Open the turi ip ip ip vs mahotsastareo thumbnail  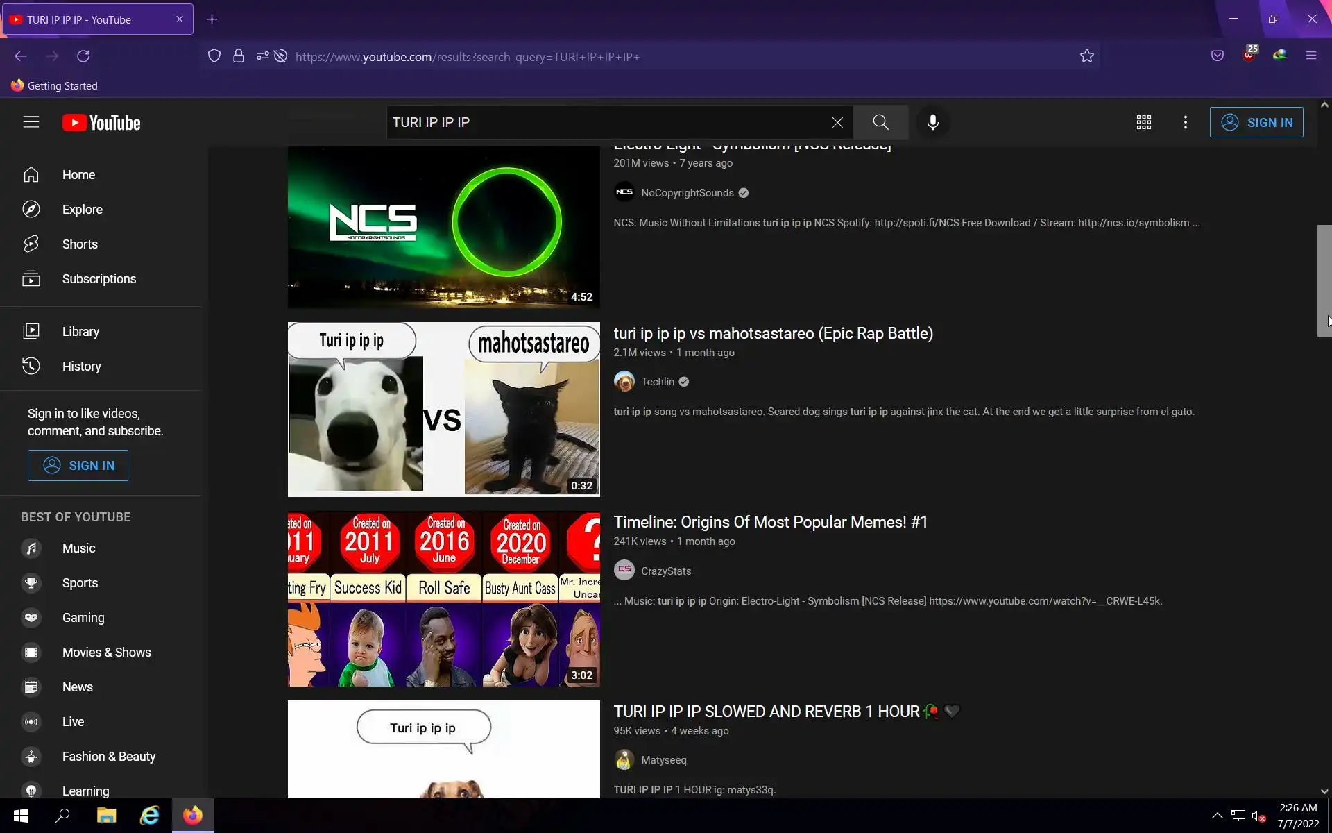tap(443, 410)
